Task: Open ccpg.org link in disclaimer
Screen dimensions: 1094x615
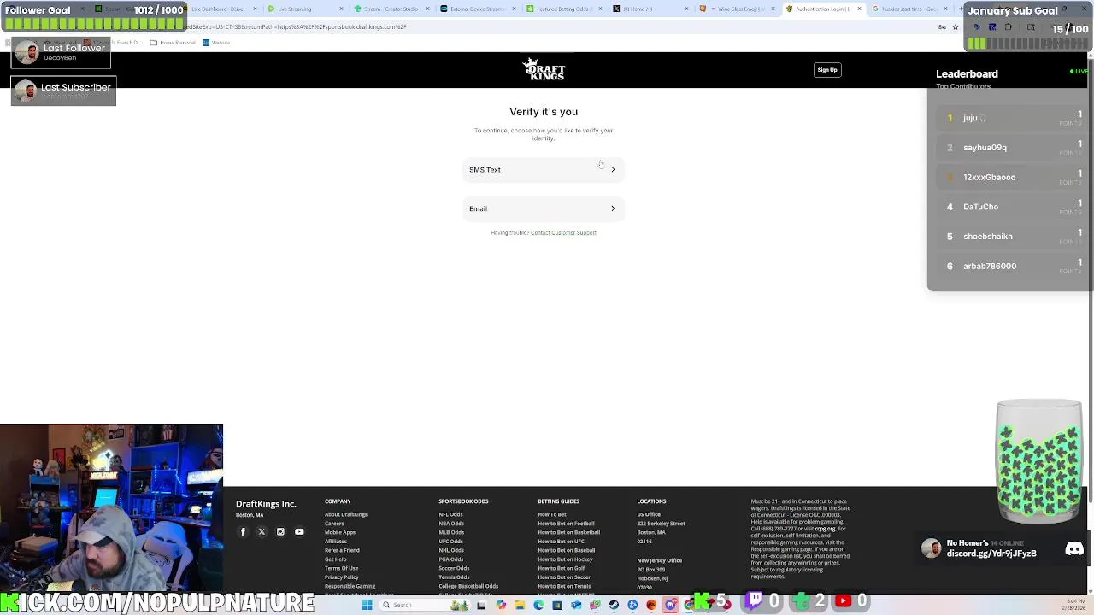Action: [x=825, y=529]
